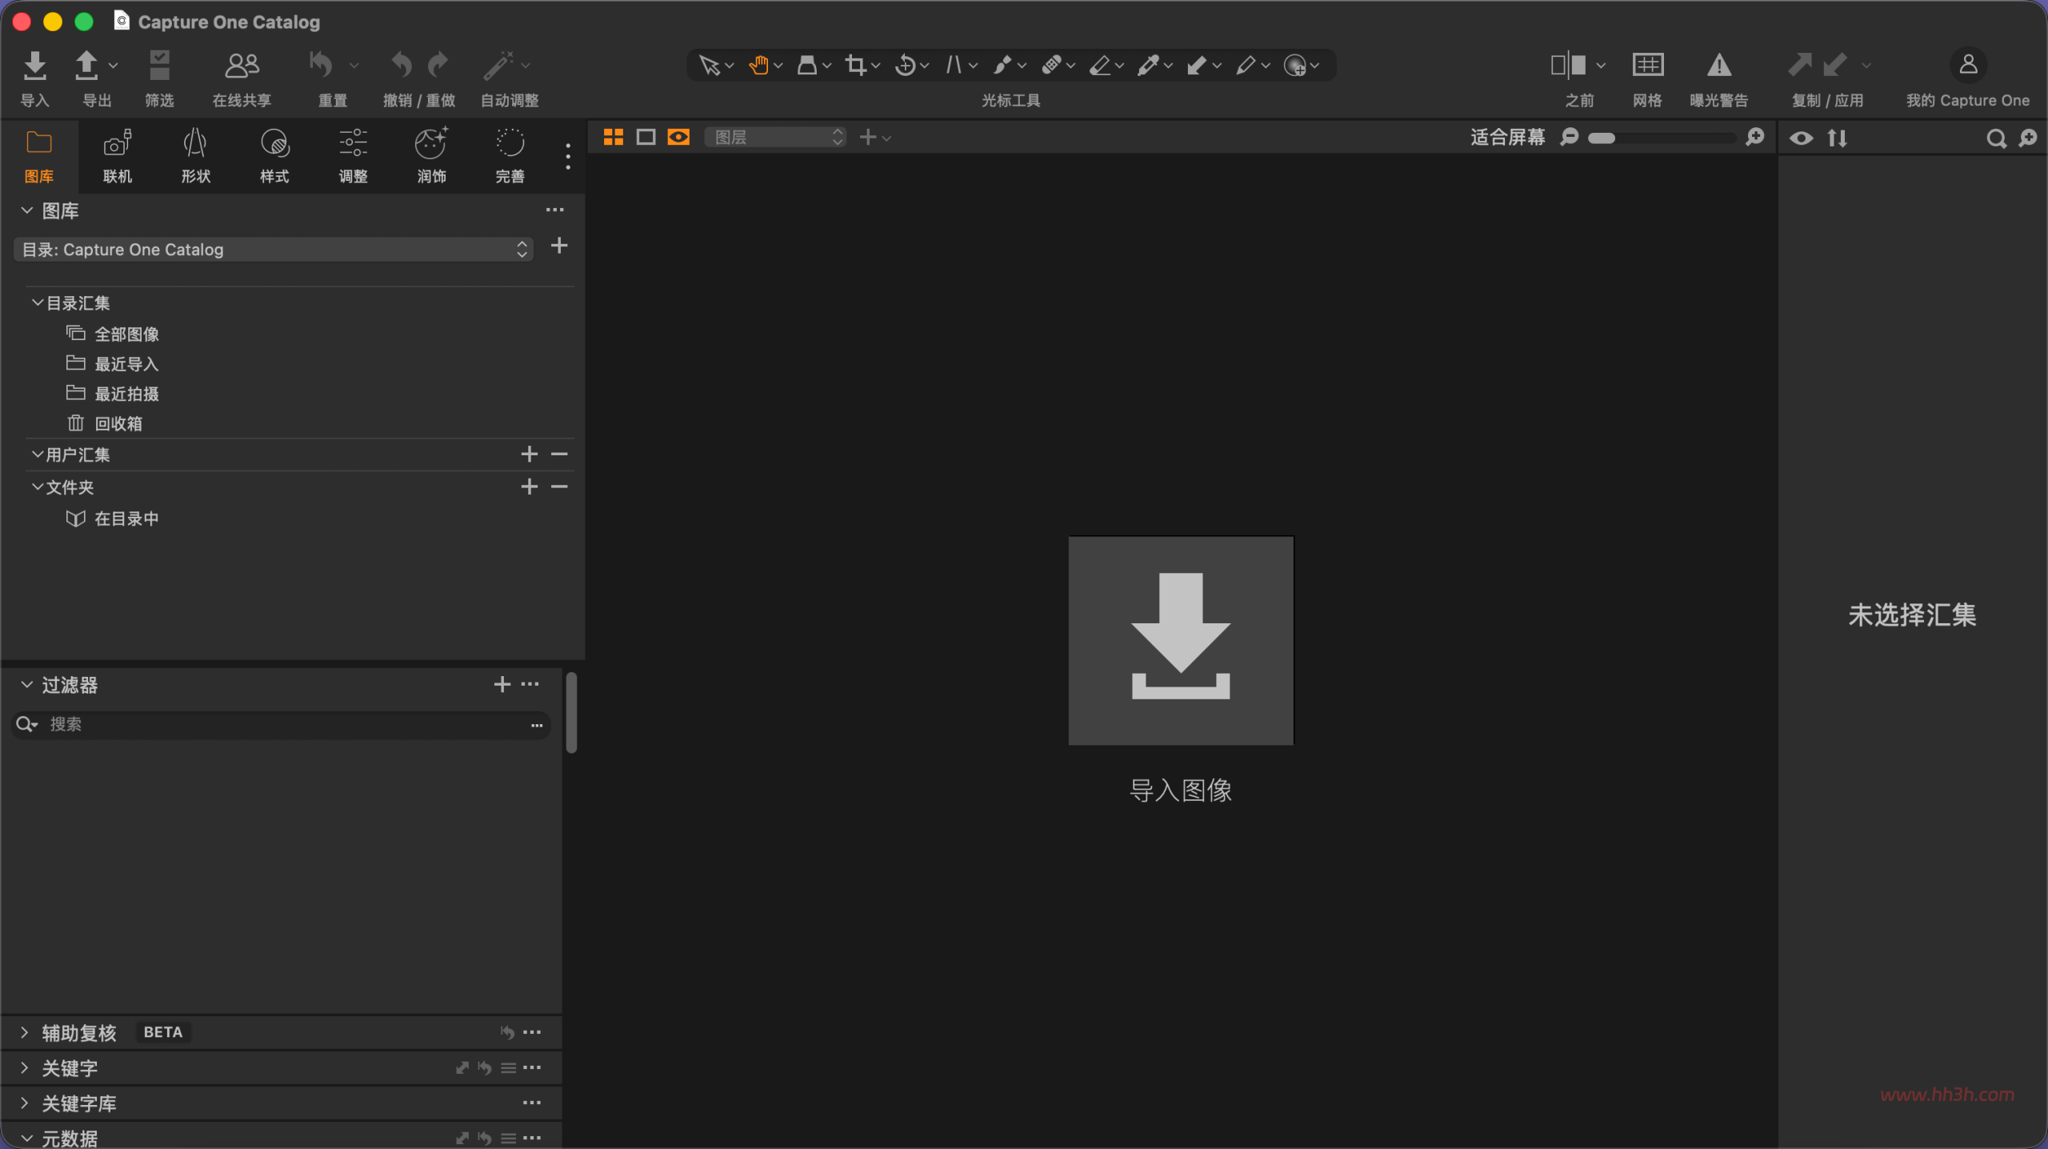Switch to the 形状 tool tab
The height and width of the screenshot is (1149, 2048).
(196, 157)
